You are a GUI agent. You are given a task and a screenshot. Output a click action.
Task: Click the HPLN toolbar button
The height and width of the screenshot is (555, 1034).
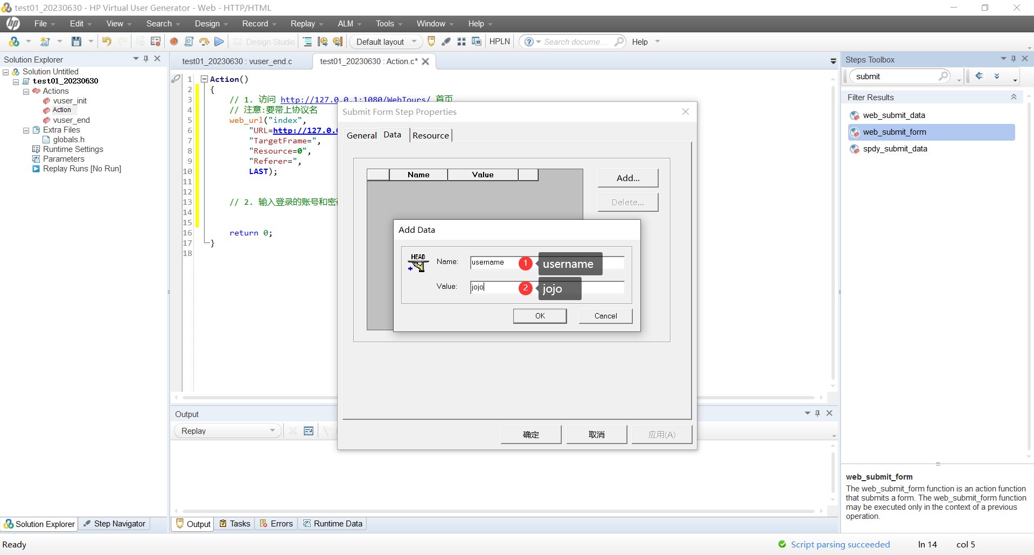click(x=500, y=41)
